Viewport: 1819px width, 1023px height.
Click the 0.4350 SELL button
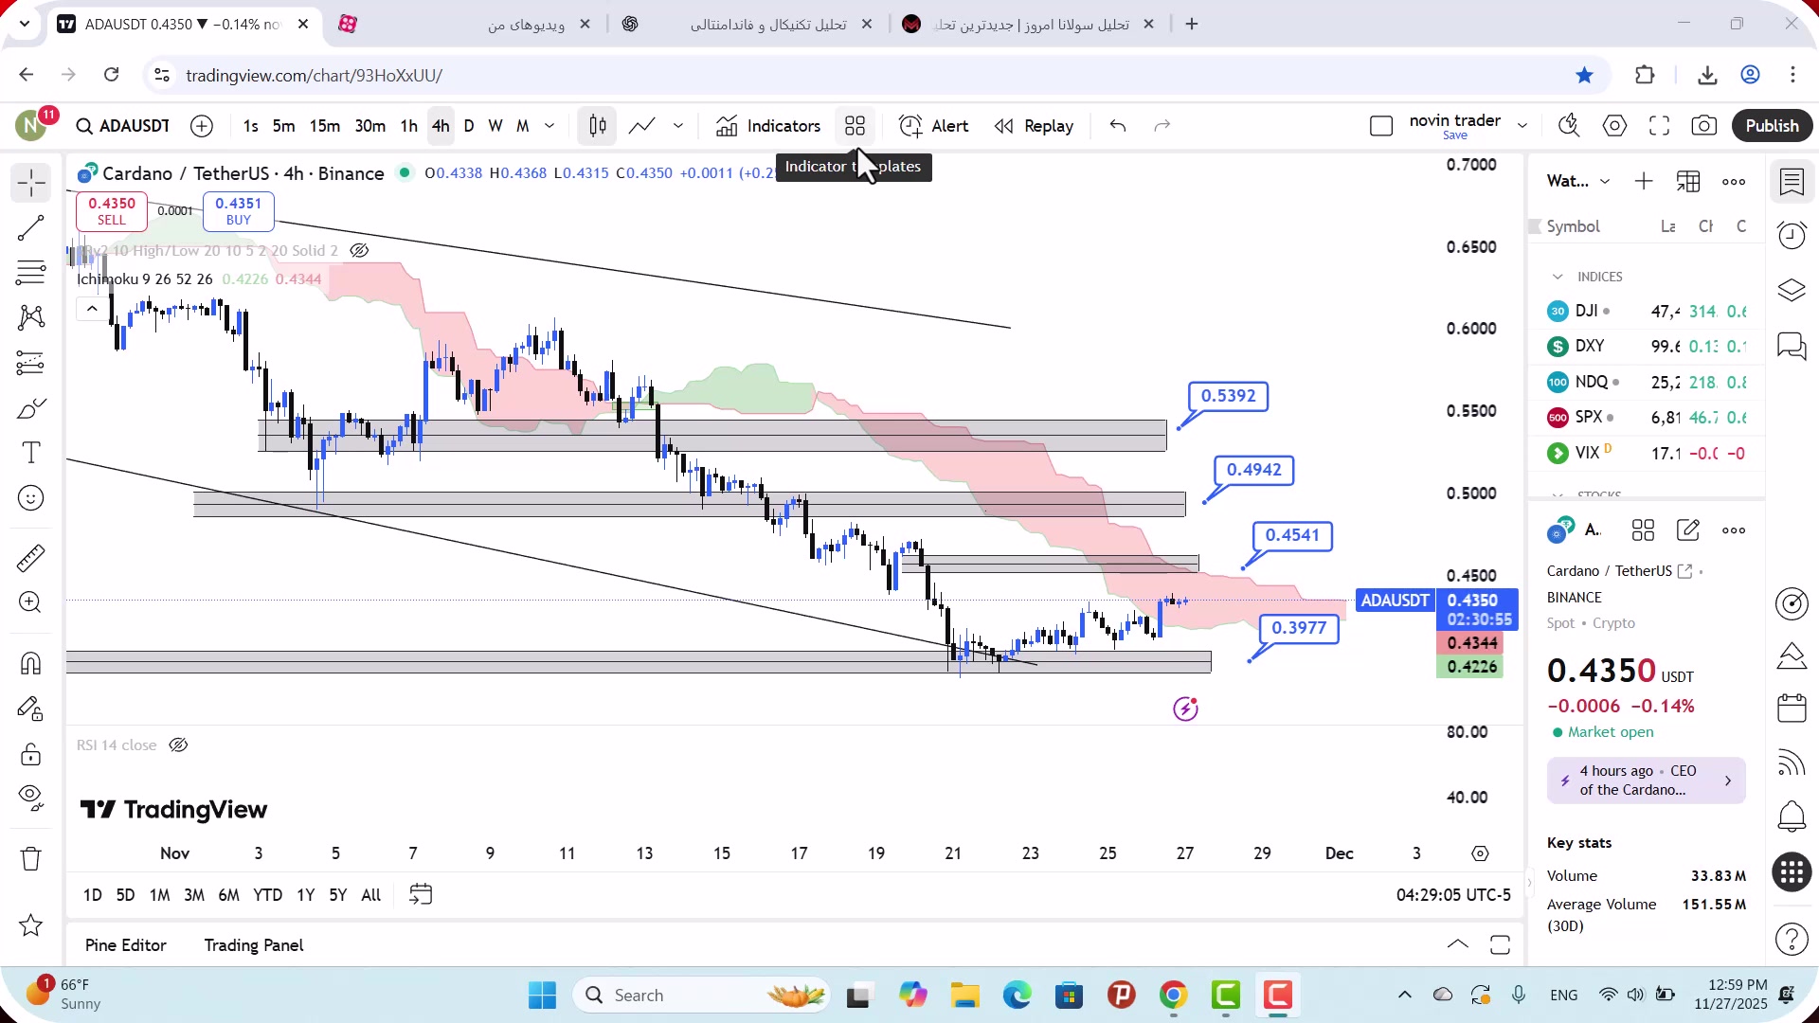112,211
